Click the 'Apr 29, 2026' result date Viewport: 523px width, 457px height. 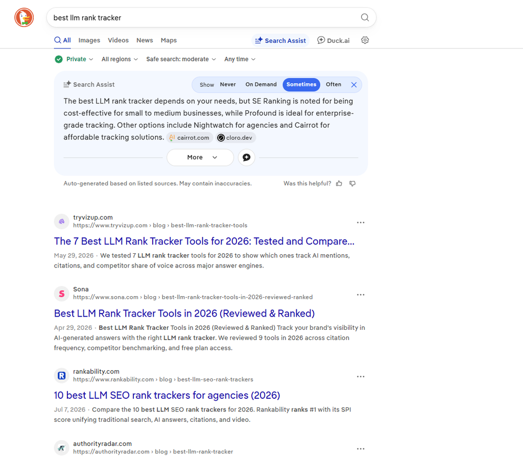tap(73, 328)
